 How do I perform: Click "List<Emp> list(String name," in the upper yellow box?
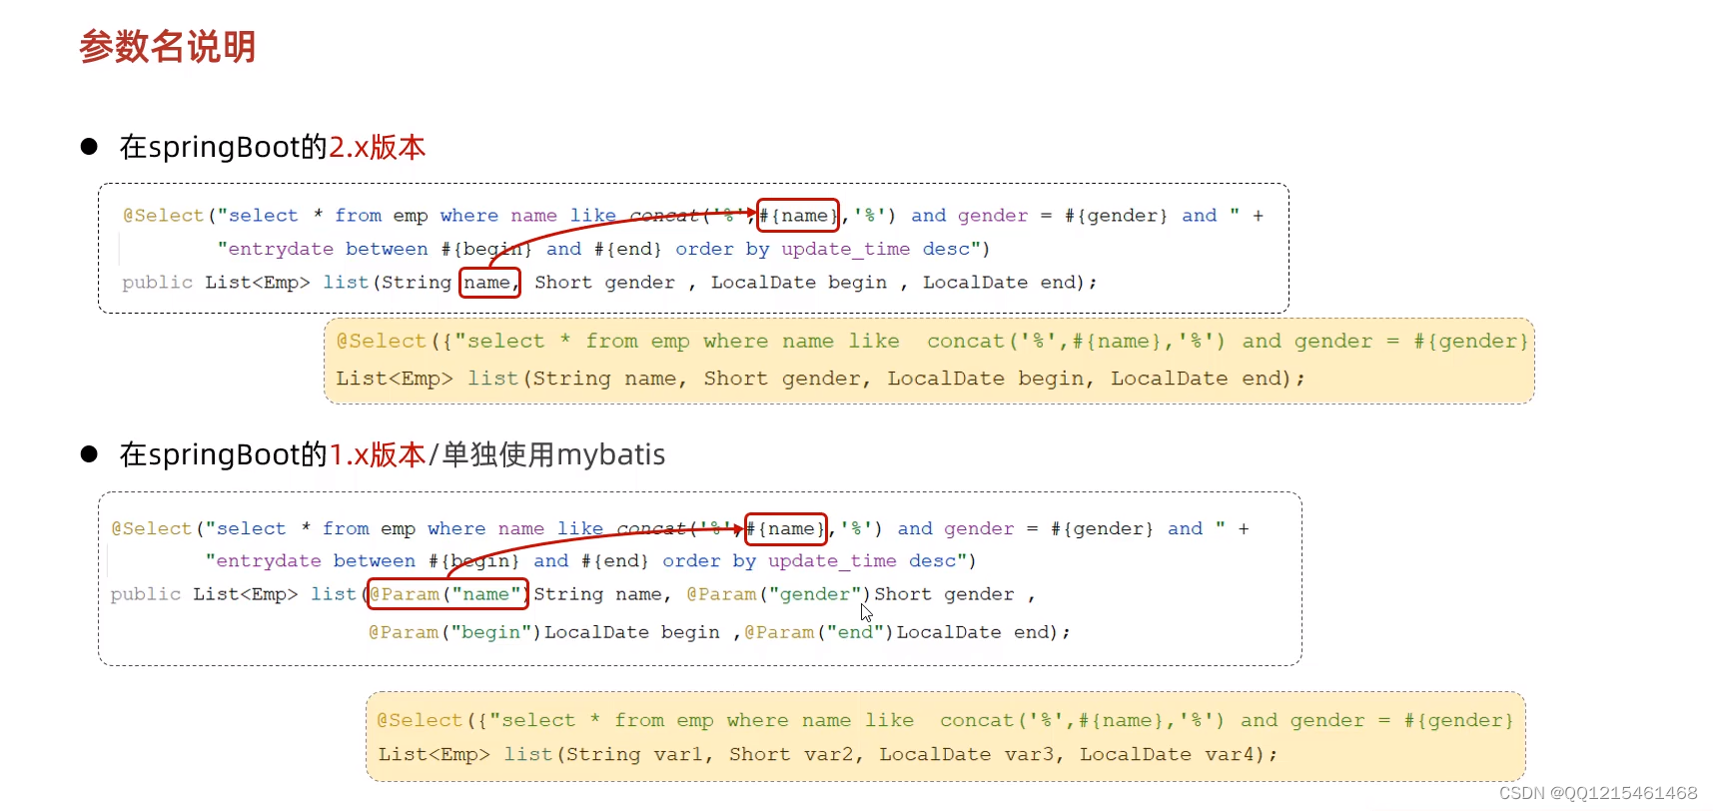point(511,379)
